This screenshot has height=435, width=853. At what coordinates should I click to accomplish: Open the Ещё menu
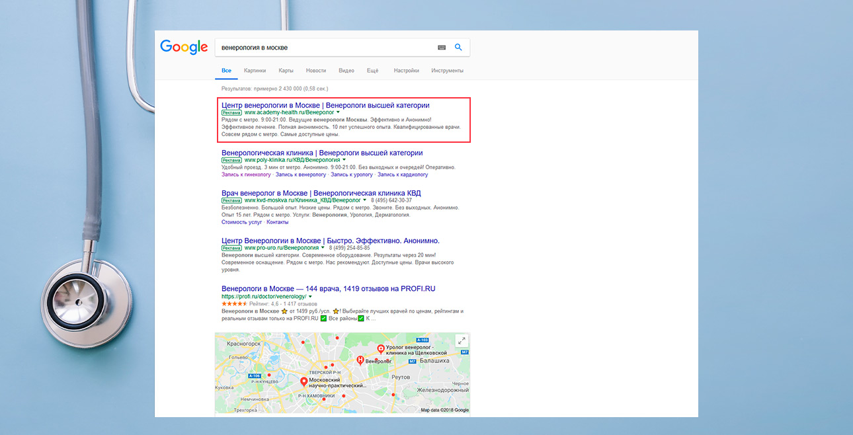(x=372, y=71)
